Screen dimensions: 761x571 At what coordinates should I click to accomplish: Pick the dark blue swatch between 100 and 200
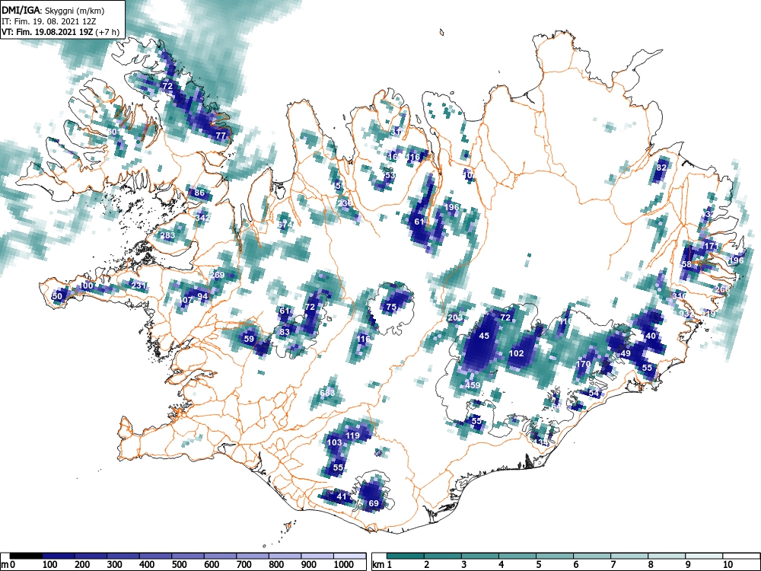59,556
